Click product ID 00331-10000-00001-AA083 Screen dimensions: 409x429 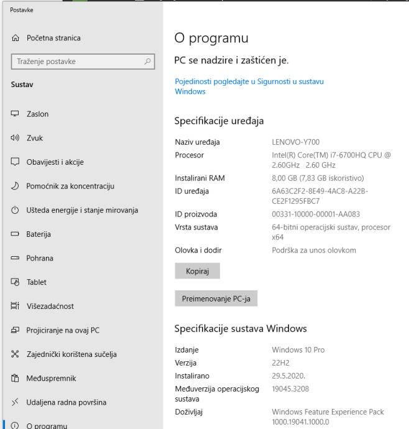[x=316, y=214]
